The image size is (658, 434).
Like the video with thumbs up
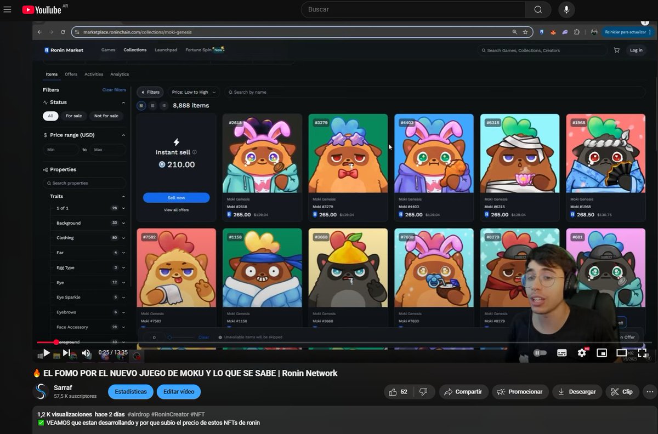(x=399, y=392)
